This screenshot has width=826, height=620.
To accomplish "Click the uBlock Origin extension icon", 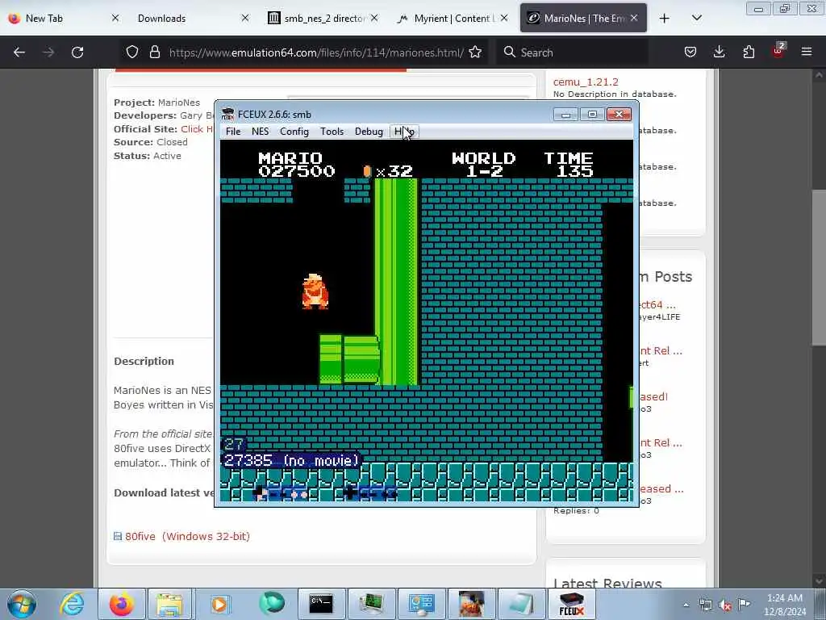I will (x=778, y=51).
